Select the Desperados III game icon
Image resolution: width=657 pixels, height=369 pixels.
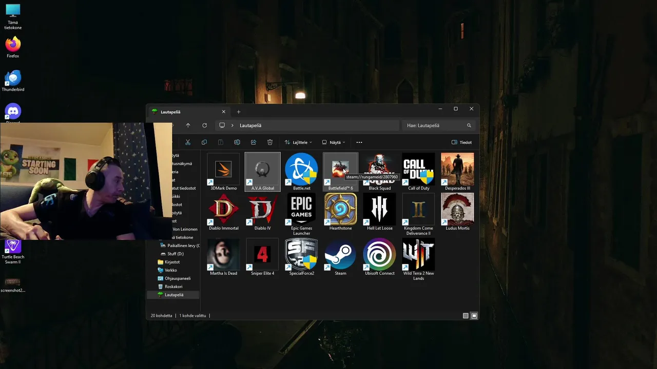click(x=457, y=172)
